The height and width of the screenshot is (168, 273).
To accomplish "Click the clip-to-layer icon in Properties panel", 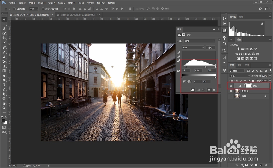I will point(192,90).
